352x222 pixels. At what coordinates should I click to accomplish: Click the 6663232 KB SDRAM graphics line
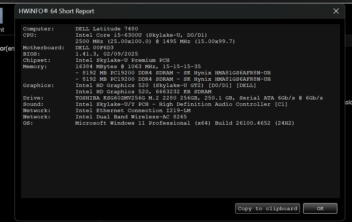[143, 92]
